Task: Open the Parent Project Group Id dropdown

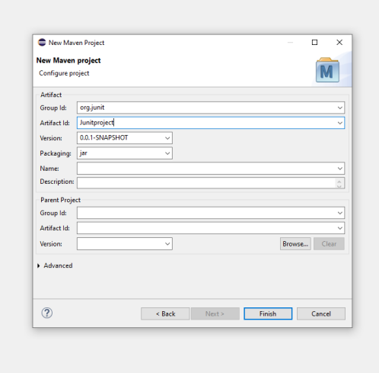Action: coord(340,213)
